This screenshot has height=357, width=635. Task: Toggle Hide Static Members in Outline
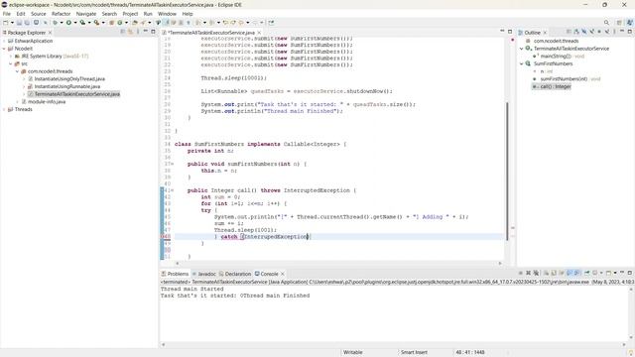point(592,32)
